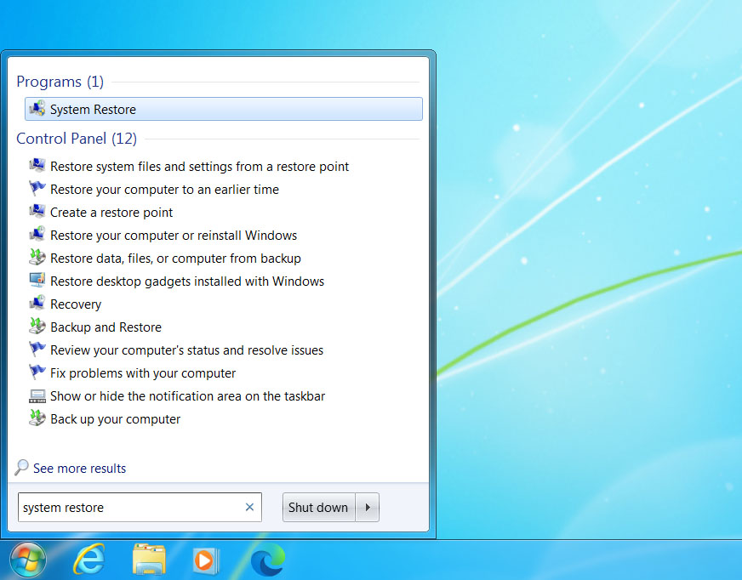The height and width of the screenshot is (580, 742).
Task: Select 'Create a restore point'
Action: click(x=111, y=213)
